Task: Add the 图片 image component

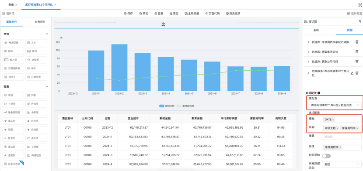Action: click(x=36, y=68)
